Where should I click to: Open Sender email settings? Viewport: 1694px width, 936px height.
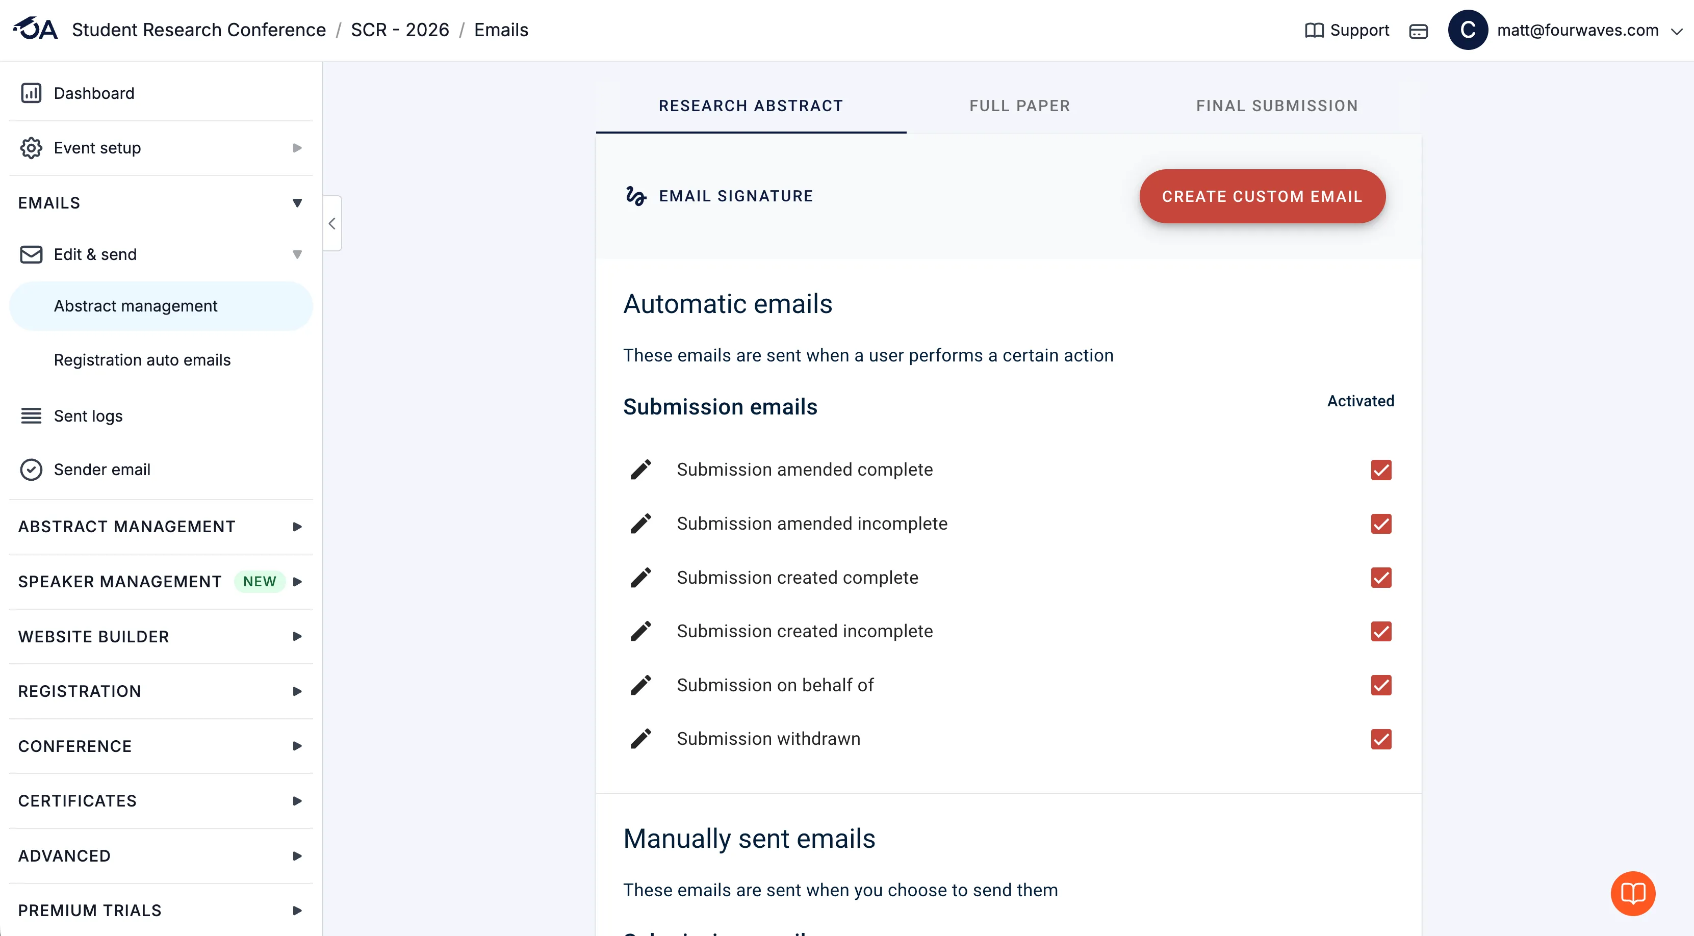(102, 470)
